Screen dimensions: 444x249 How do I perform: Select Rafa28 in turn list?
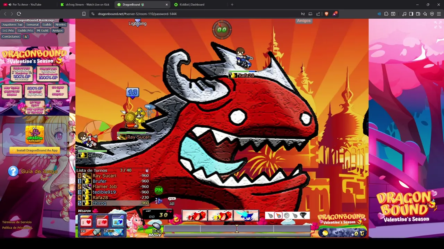tap(113, 197)
